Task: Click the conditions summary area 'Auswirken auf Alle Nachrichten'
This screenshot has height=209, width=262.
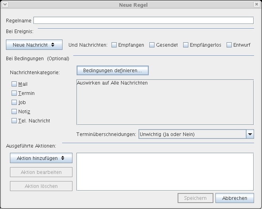Action: [165, 102]
